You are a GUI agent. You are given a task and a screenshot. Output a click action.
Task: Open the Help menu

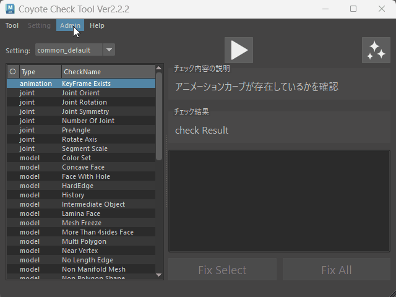(x=97, y=25)
